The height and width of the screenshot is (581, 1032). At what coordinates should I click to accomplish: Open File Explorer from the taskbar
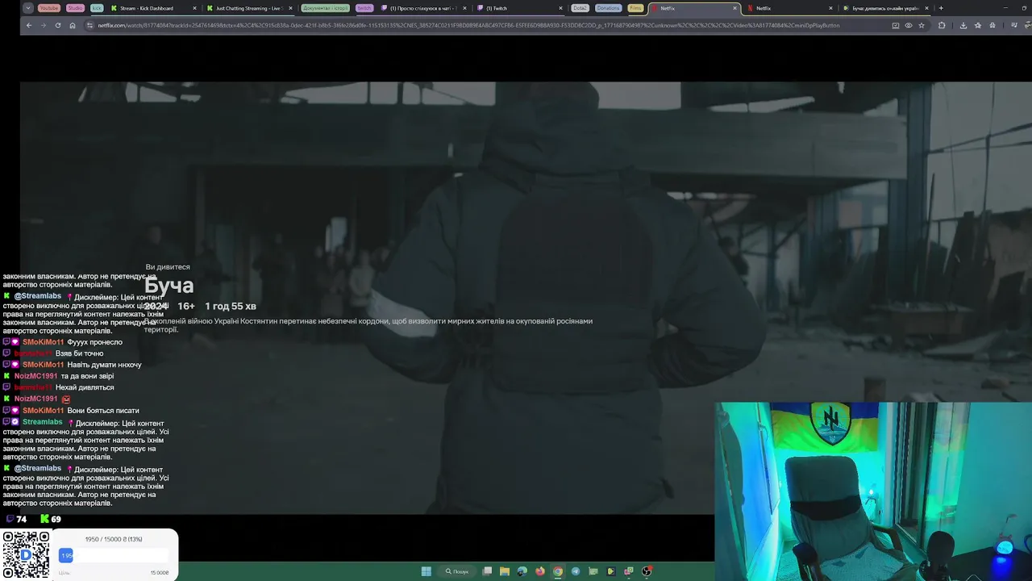coord(505,571)
